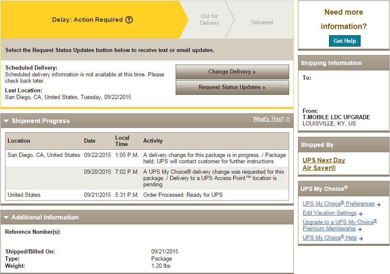Click the question mark icon beside Delay: Action Required
This screenshot has width=390, height=274.
(129, 20)
